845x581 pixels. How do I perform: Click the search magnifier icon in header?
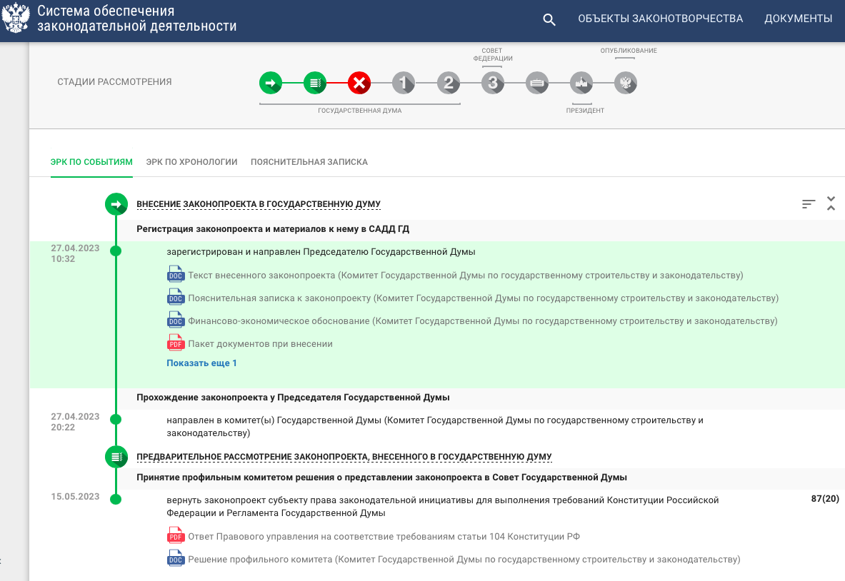pos(549,20)
